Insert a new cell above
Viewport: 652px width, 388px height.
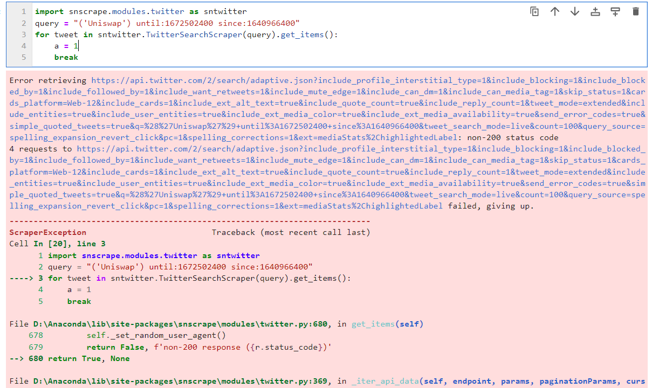pos(595,11)
